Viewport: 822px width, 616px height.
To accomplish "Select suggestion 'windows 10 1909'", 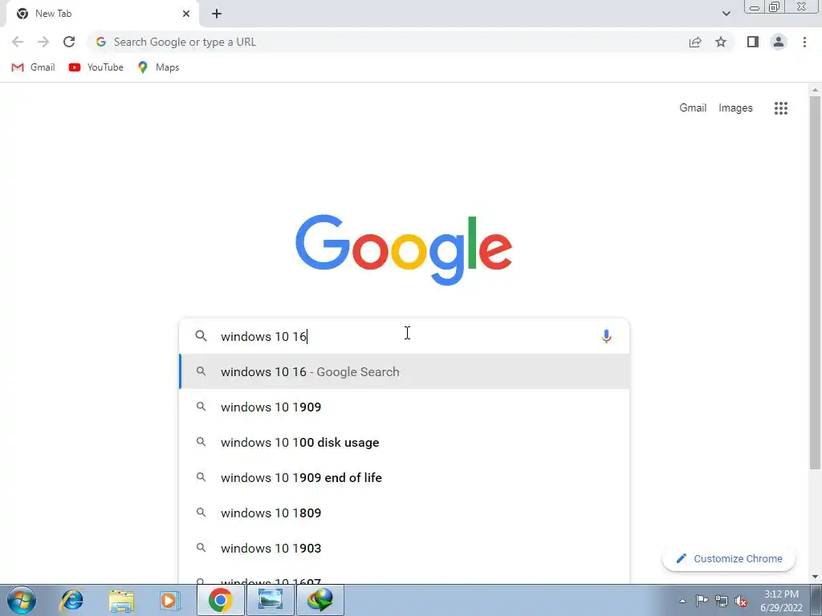I will 404,407.
